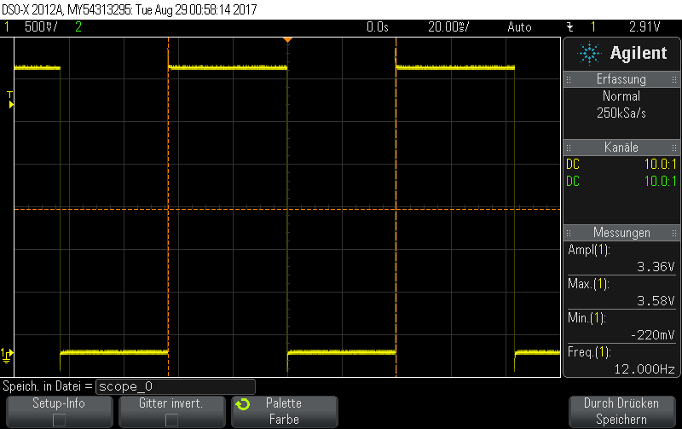The height and width of the screenshot is (429, 682).
Task: Click the Agilent starburst logo icon
Action: click(589, 54)
